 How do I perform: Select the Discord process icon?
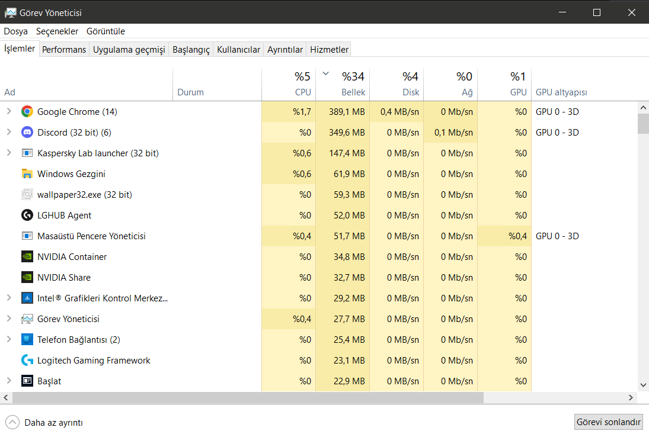pyautogui.click(x=27, y=132)
